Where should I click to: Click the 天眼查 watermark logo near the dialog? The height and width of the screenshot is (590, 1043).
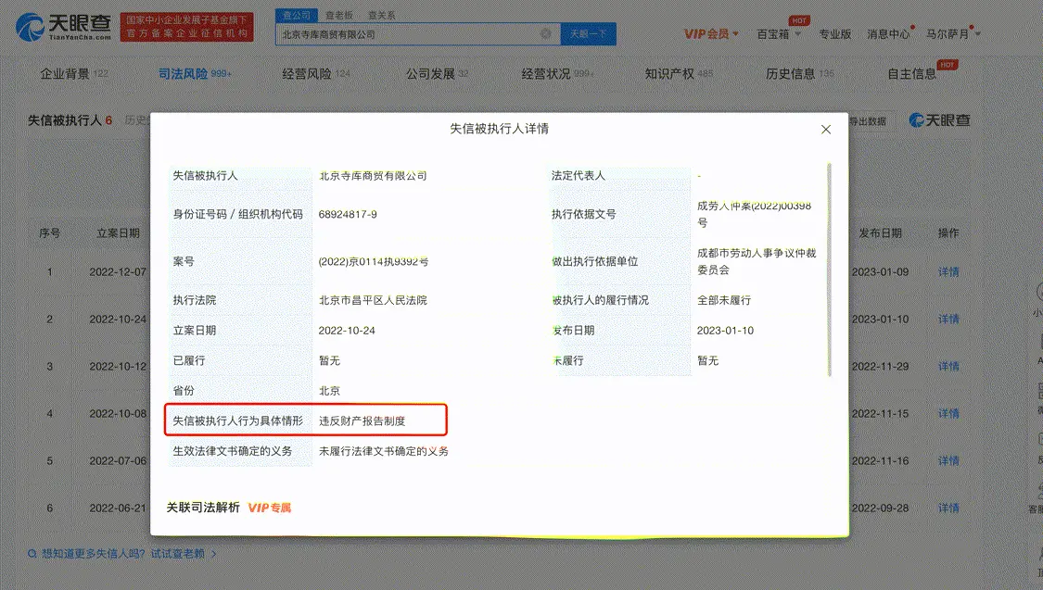point(938,120)
